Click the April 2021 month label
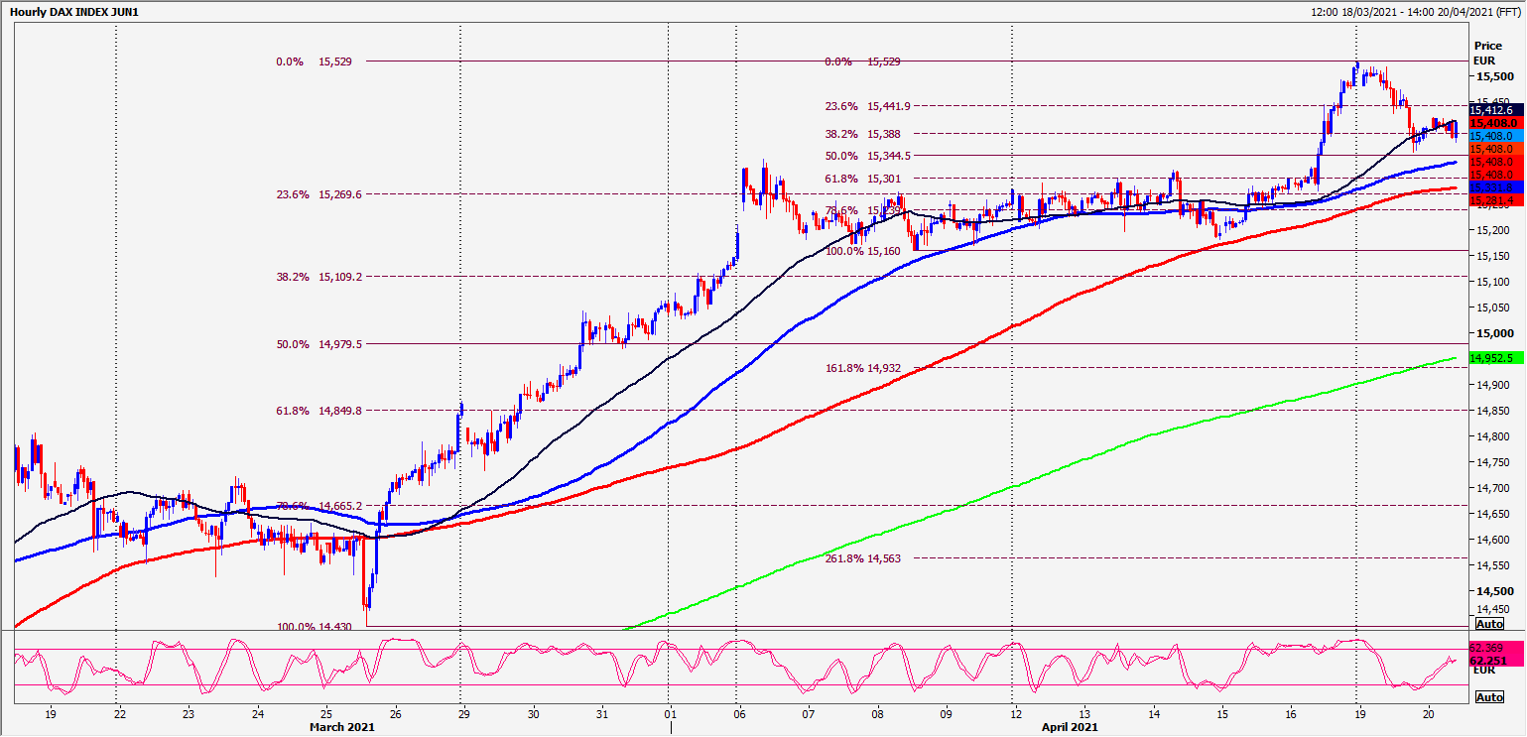The width and height of the screenshot is (1527, 737). click(x=1068, y=727)
